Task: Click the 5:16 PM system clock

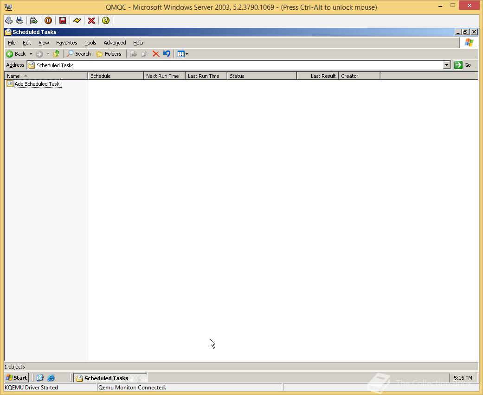Action: (463, 378)
